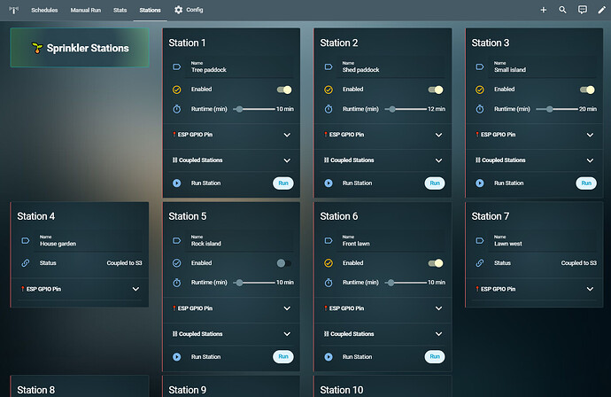The height and width of the screenshot is (397, 611).
Task: Open the Config gear icon
Action: click(x=179, y=10)
